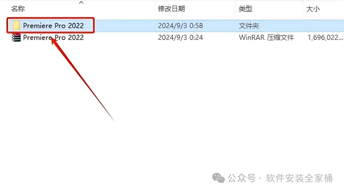This screenshot has height=192, width=344.
Task: Select the WinRAR archive stacked-books icon
Action: (x=16, y=38)
